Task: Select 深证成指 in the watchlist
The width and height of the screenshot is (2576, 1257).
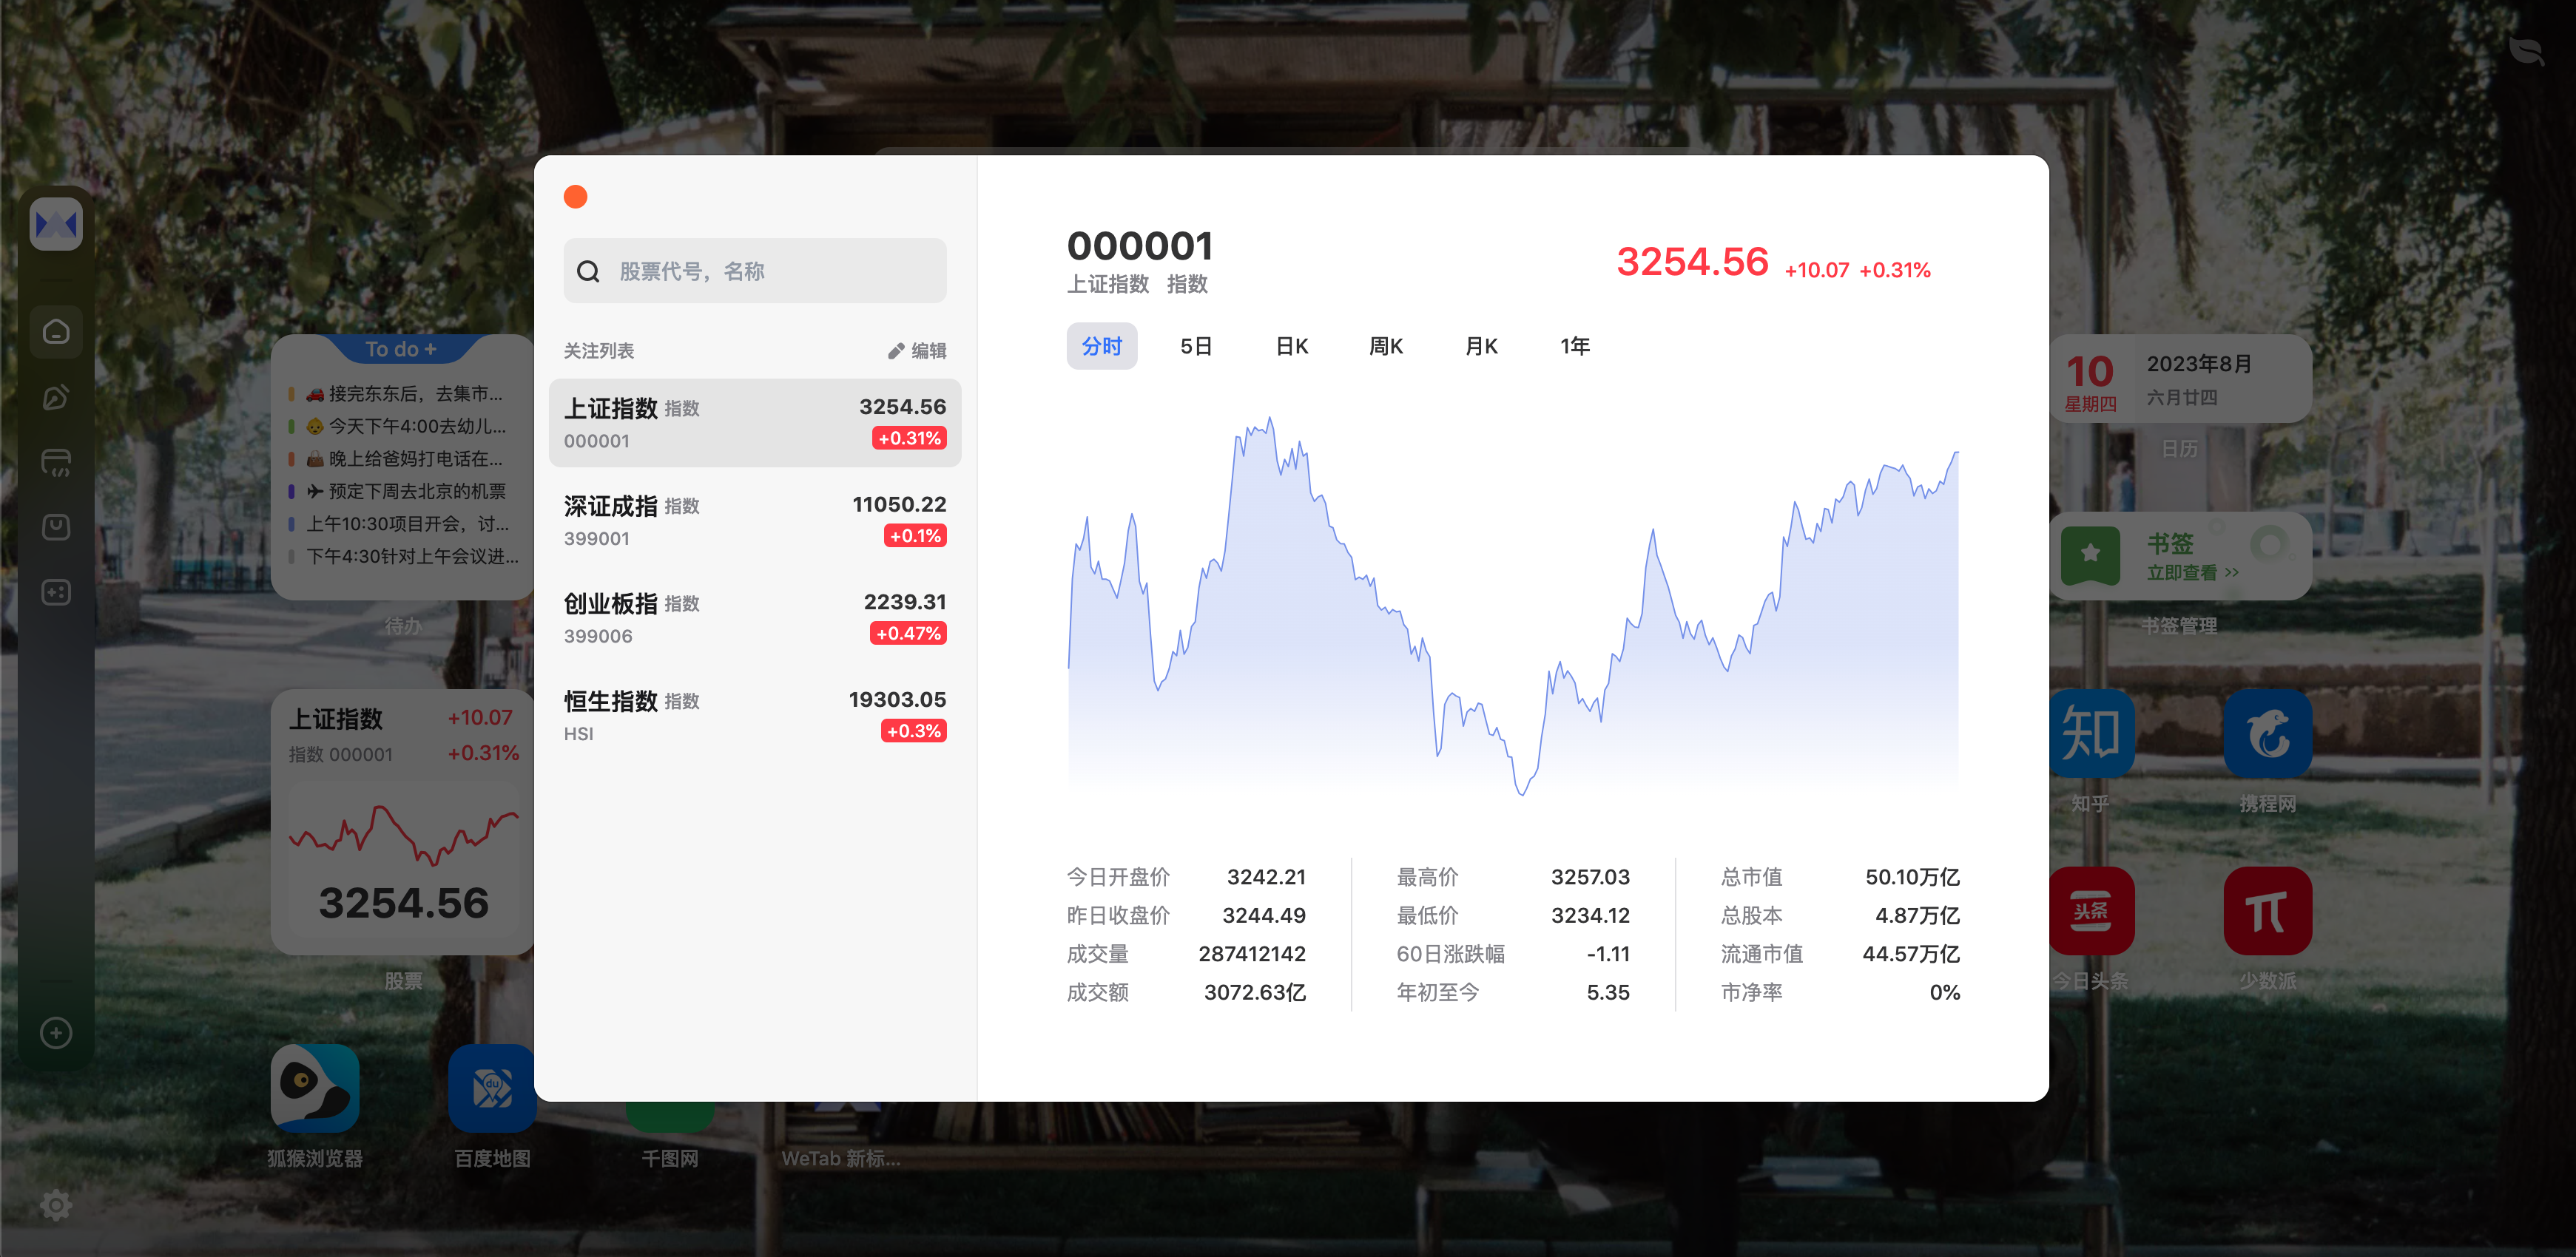Action: coord(754,520)
